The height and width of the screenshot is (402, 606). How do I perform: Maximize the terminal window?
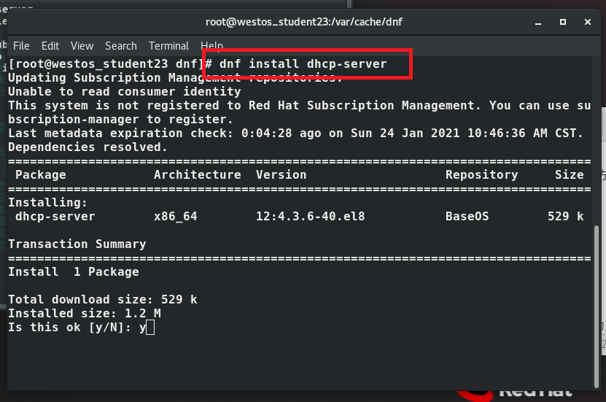tap(563, 22)
